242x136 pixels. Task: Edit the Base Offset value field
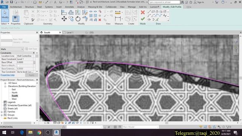(x=25, y=62)
